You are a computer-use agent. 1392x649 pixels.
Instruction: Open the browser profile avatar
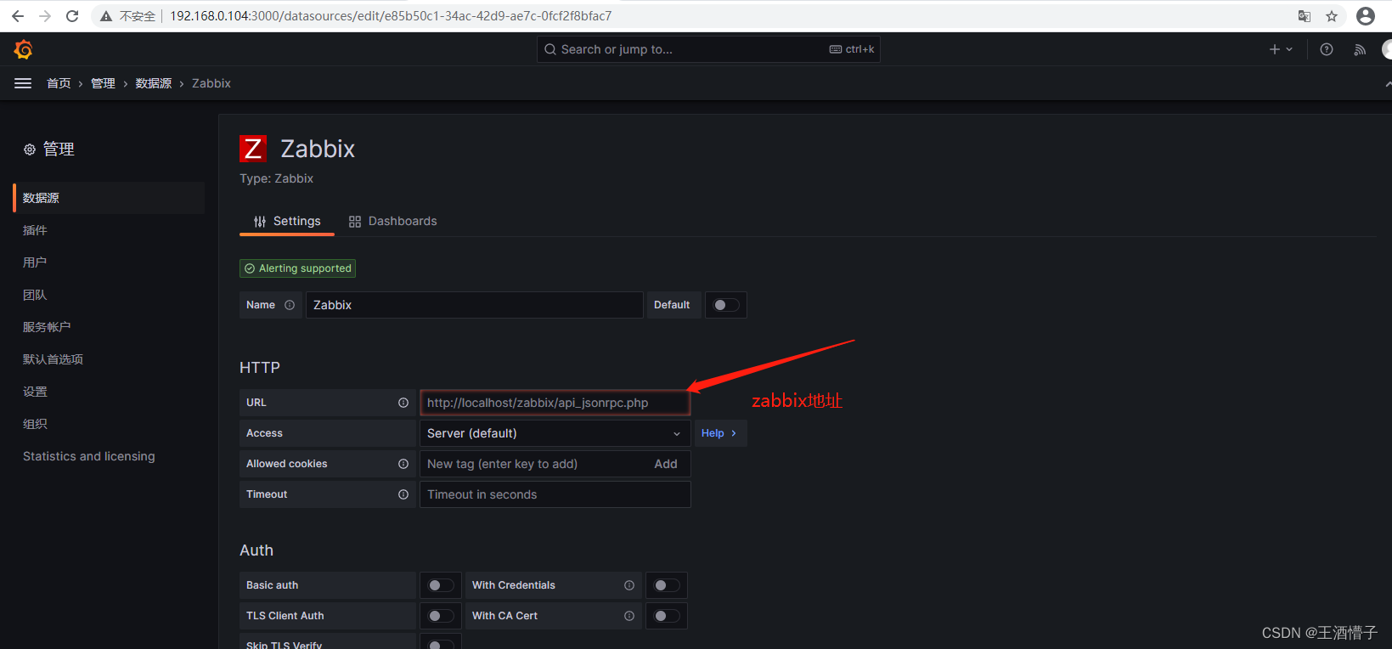(x=1366, y=16)
